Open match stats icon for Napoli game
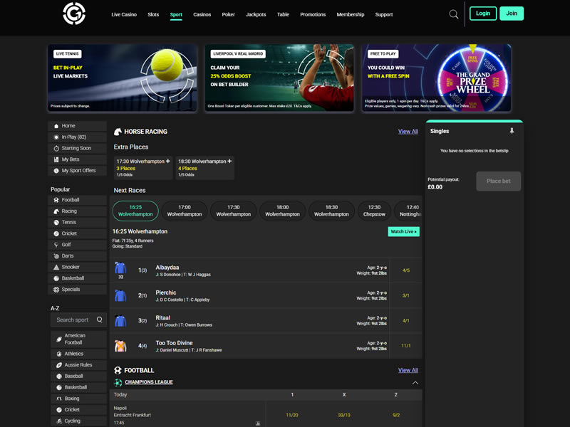 [x=258, y=423]
